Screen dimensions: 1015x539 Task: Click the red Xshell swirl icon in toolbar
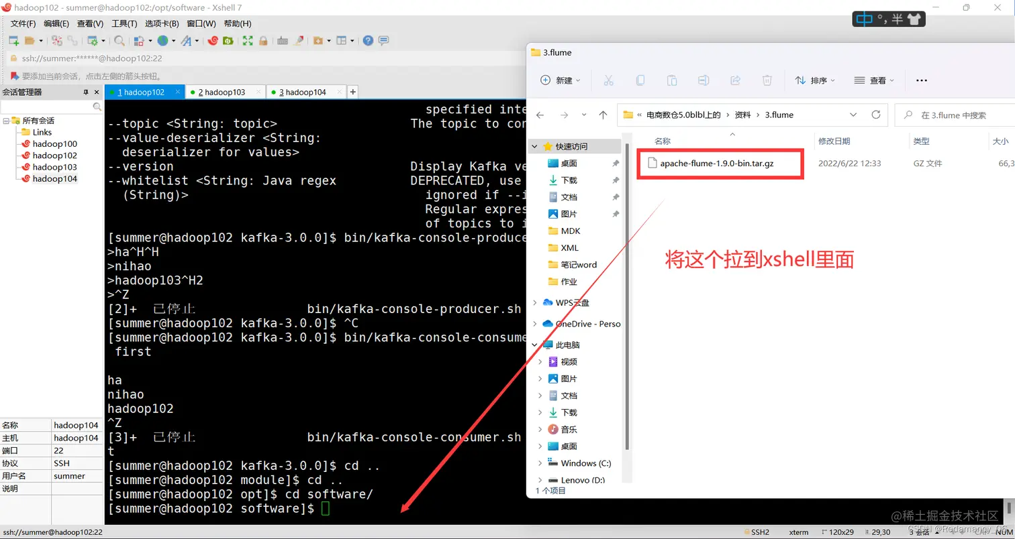click(213, 40)
